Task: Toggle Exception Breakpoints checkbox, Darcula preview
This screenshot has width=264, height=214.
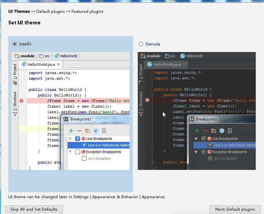Action: pyautogui.click(x=204, y=152)
